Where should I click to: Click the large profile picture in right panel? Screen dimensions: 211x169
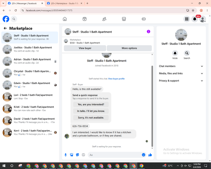tap(181, 35)
